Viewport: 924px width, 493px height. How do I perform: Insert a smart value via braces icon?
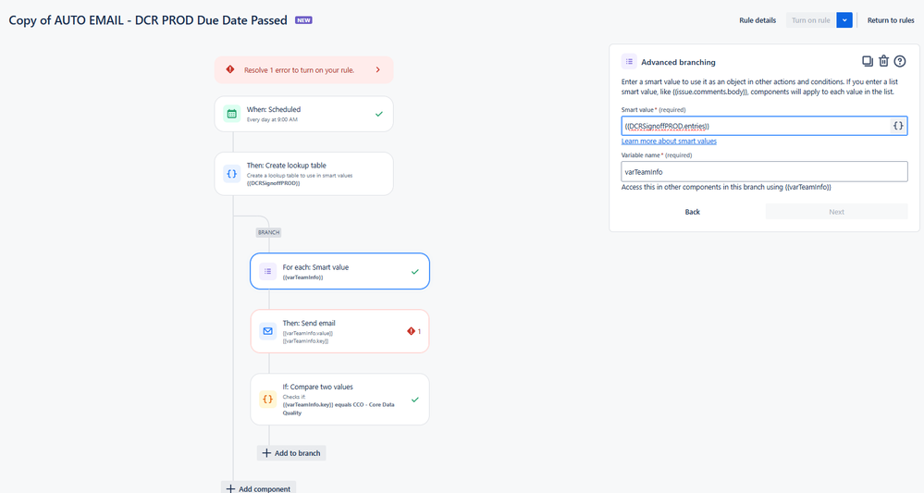click(897, 126)
